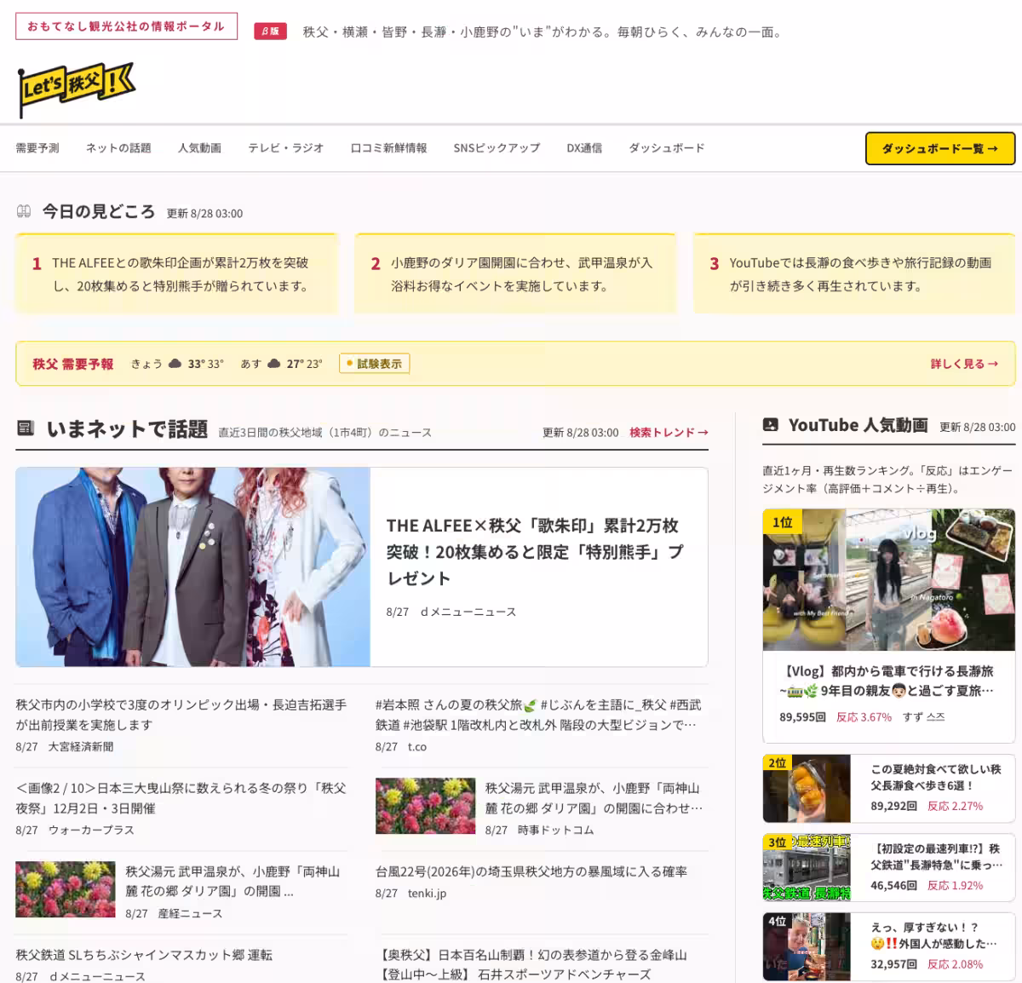Click the dahlia thumbnail for the 時事ドットコム article
The image size is (1022, 983).
click(425, 805)
